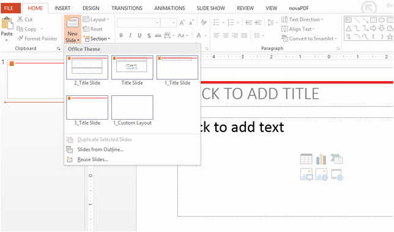Align text left

pyautogui.click(x=217, y=35)
